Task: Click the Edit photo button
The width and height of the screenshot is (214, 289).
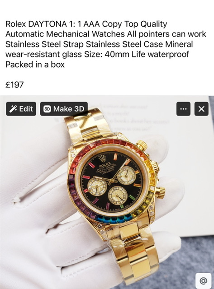Action: point(21,109)
